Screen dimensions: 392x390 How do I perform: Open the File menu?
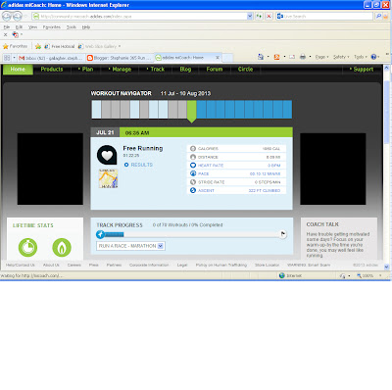[7, 27]
